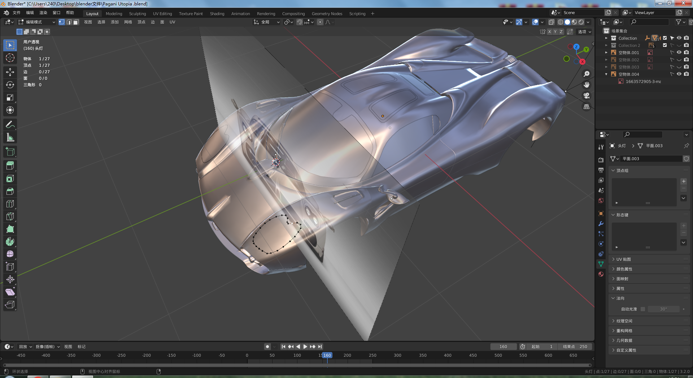Open the 编辑模式 mode dropdown
Image resolution: width=693 pixels, height=378 pixels.
pos(37,22)
